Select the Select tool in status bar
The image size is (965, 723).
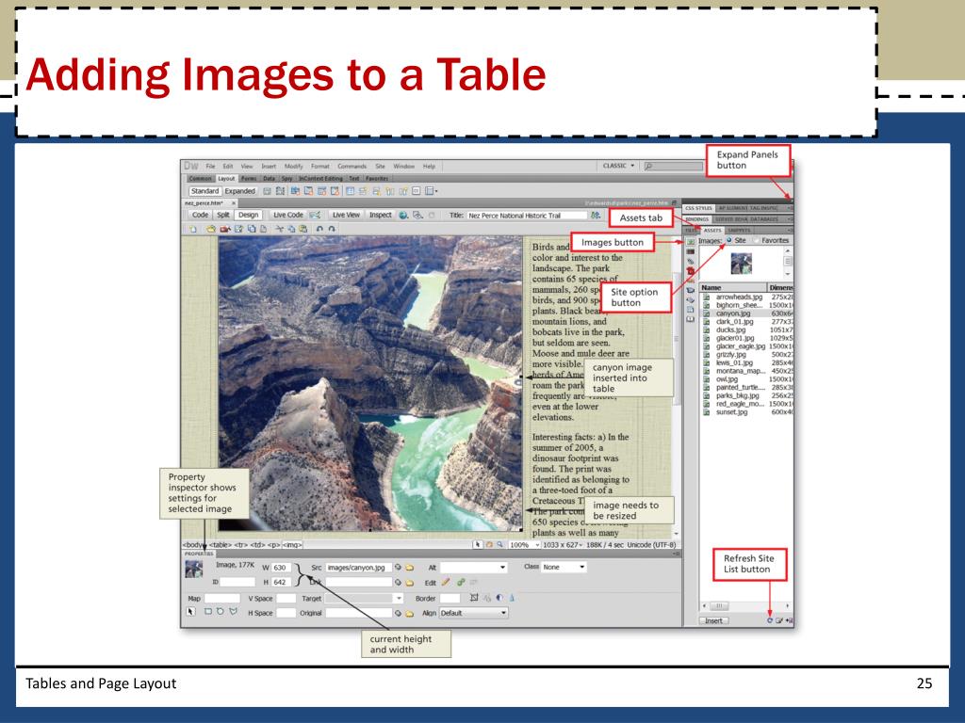tap(478, 545)
